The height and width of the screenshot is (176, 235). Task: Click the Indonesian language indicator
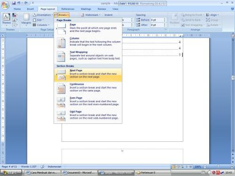click(55, 167)
